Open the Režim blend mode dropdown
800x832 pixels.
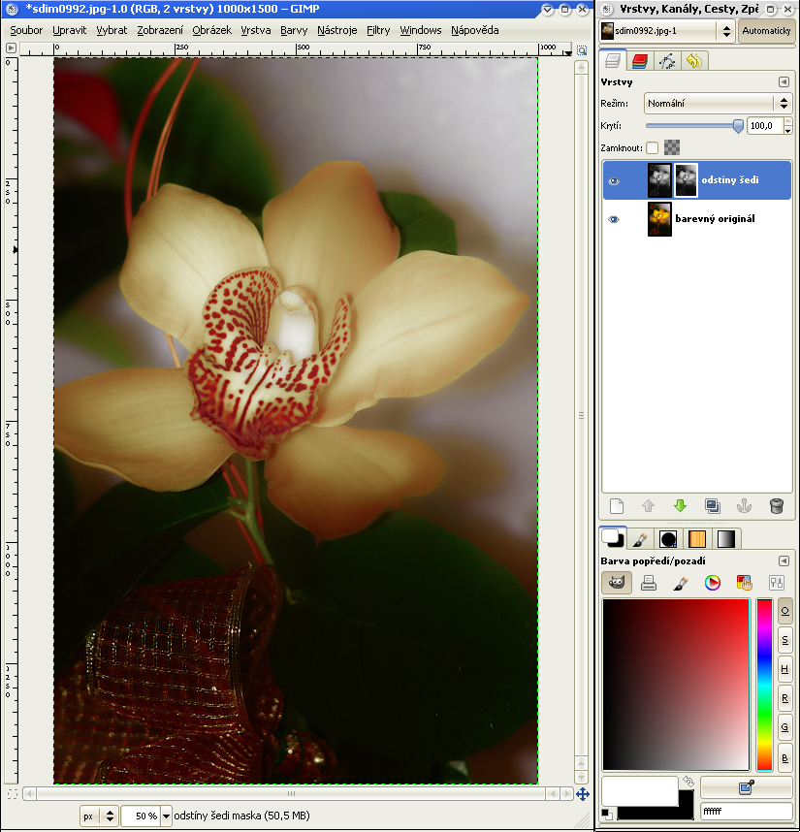pos(718,103)
